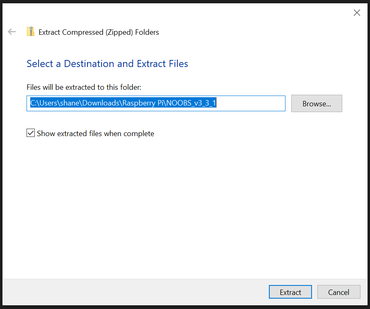Click 'shane' in the destination path
The image size is (370, 309).
coord(69,103)
